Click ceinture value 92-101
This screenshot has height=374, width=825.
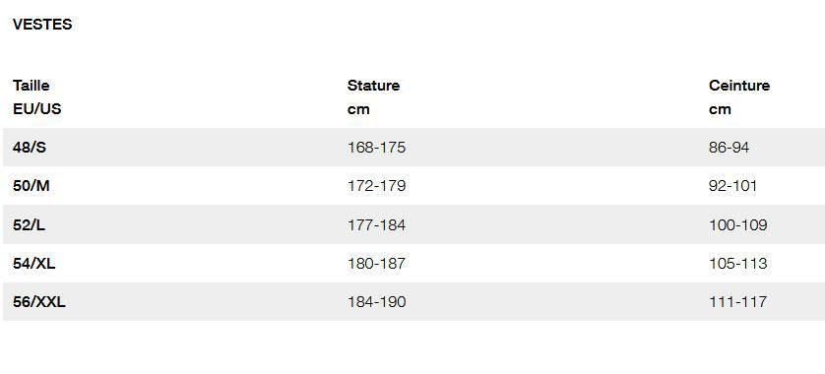click(732, 186)
